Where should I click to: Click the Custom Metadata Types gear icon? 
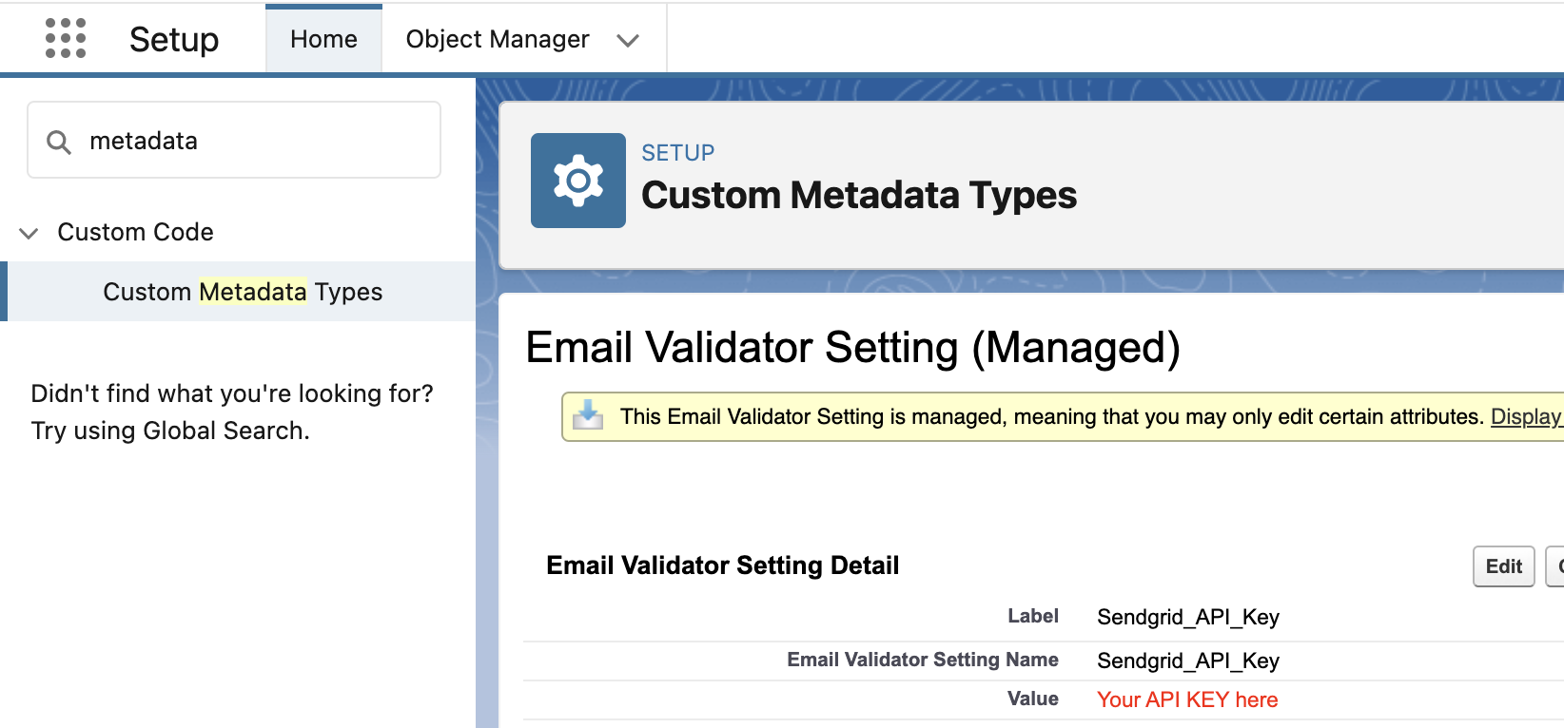point(578,181)
